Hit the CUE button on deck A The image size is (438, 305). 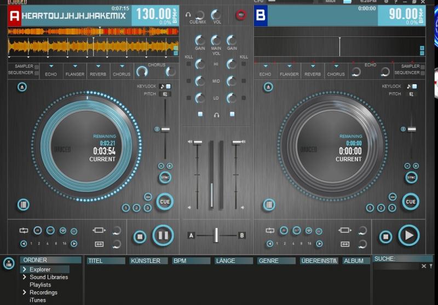[x=165, y=202]
